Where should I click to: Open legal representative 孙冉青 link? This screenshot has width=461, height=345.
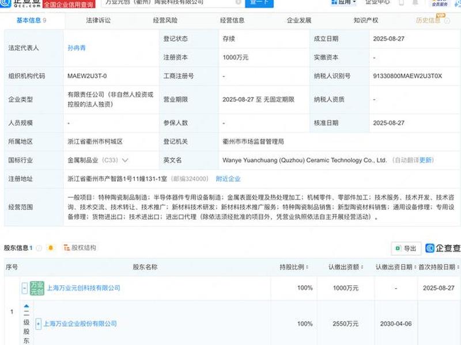[77, 48]
